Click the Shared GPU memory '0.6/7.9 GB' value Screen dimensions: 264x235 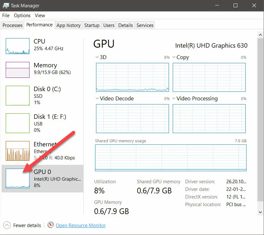[154, 191]
